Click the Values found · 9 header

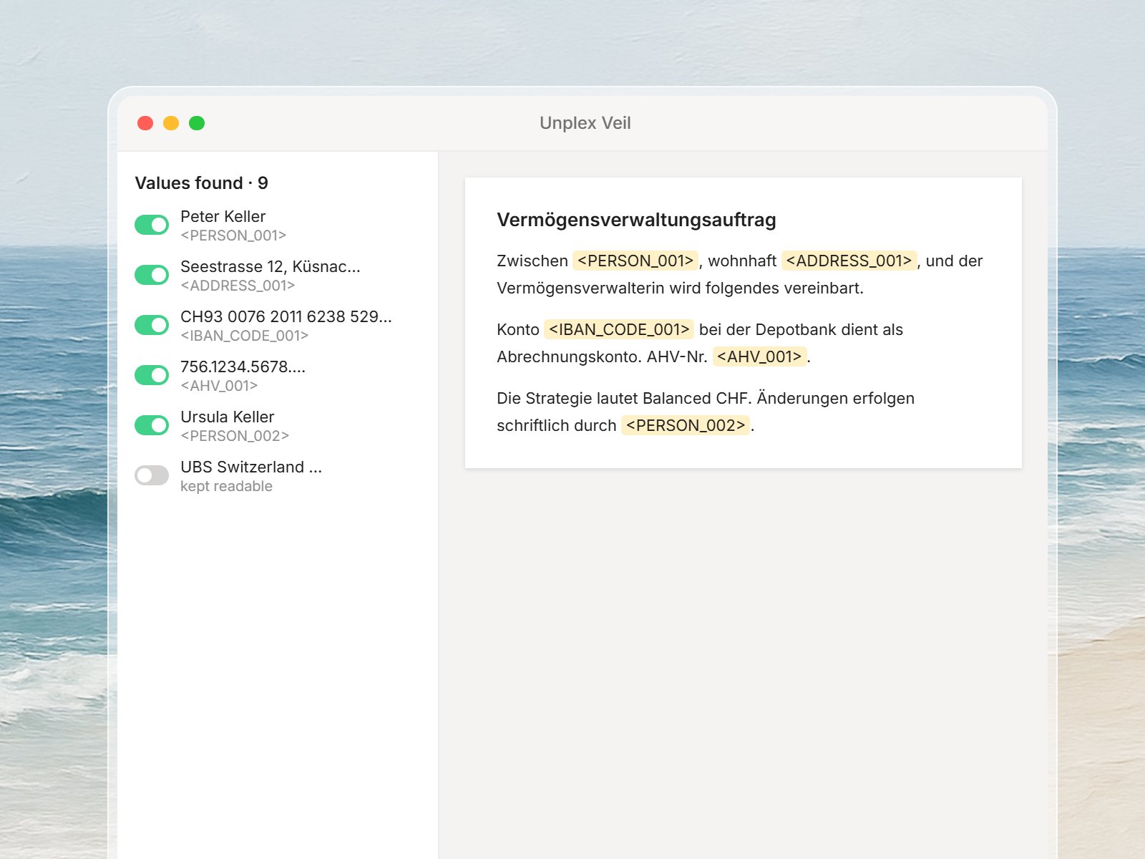[201, 183]
